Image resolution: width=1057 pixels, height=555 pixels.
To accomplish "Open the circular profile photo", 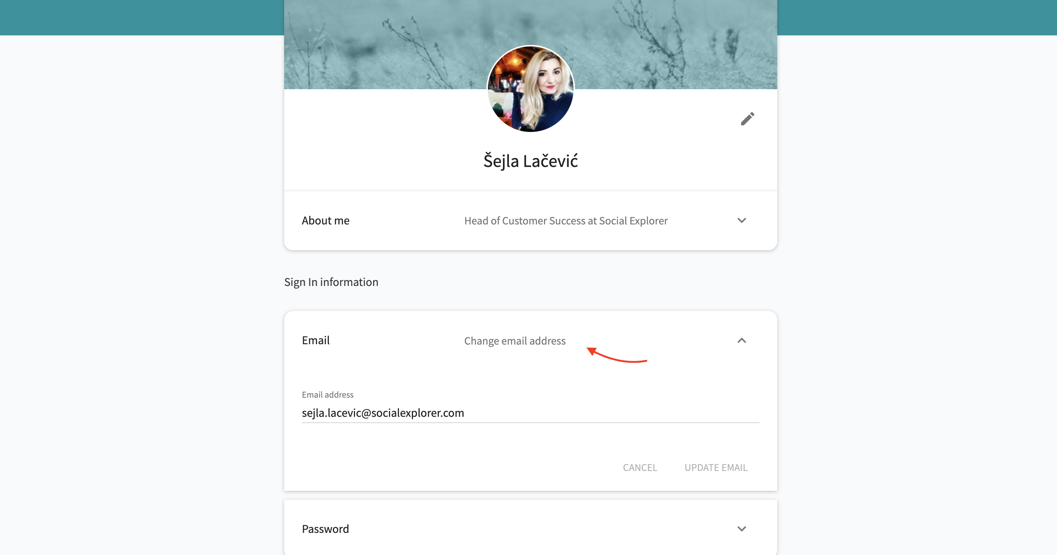I will coord(530,88).
